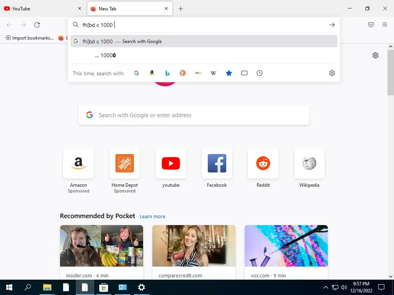Select the New Tab tab
The image size is (394, 295).
pyautogui.click(x=130, y=8)
